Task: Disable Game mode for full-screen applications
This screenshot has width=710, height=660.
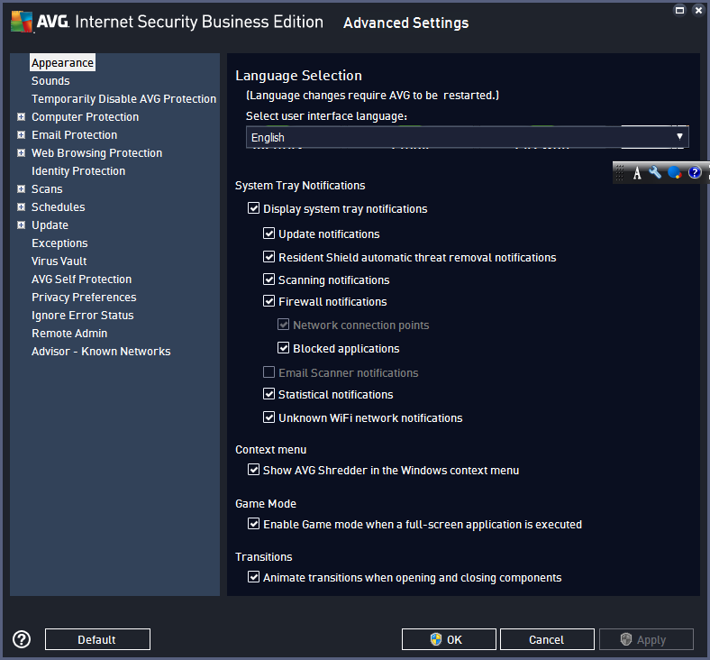Action: tap(253, 524)
